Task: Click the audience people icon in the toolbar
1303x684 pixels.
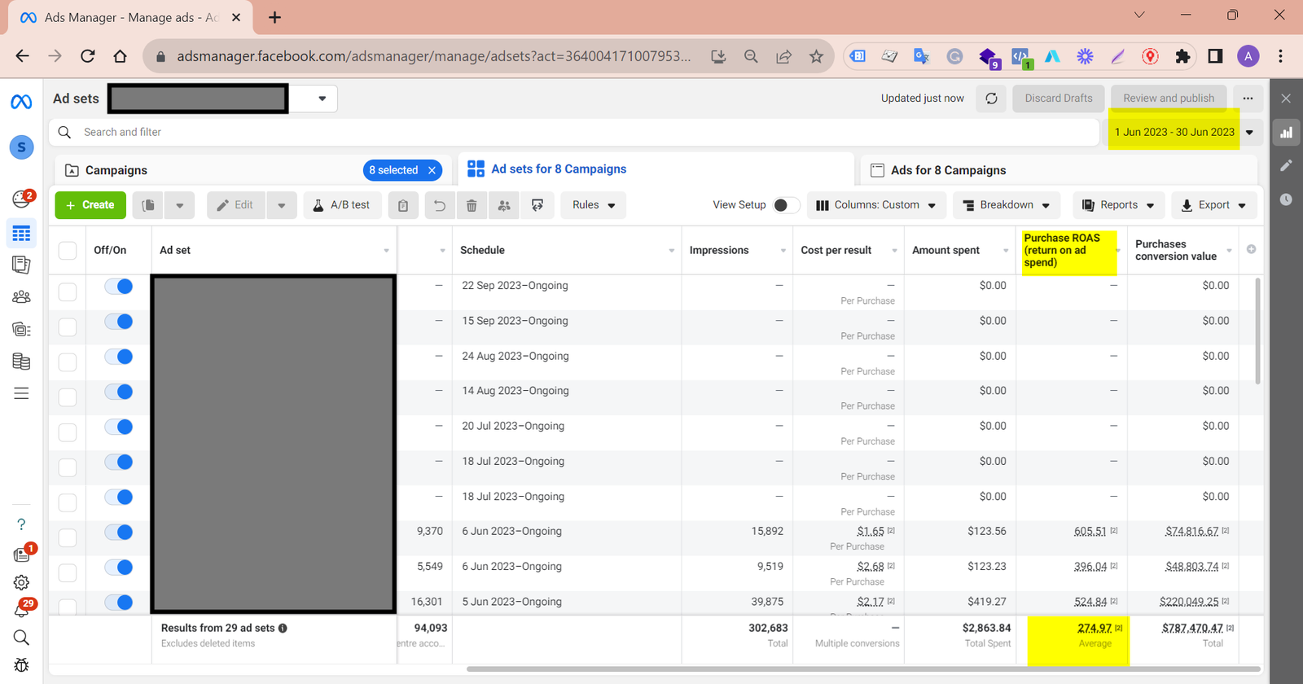Action: tap(504, 205)
